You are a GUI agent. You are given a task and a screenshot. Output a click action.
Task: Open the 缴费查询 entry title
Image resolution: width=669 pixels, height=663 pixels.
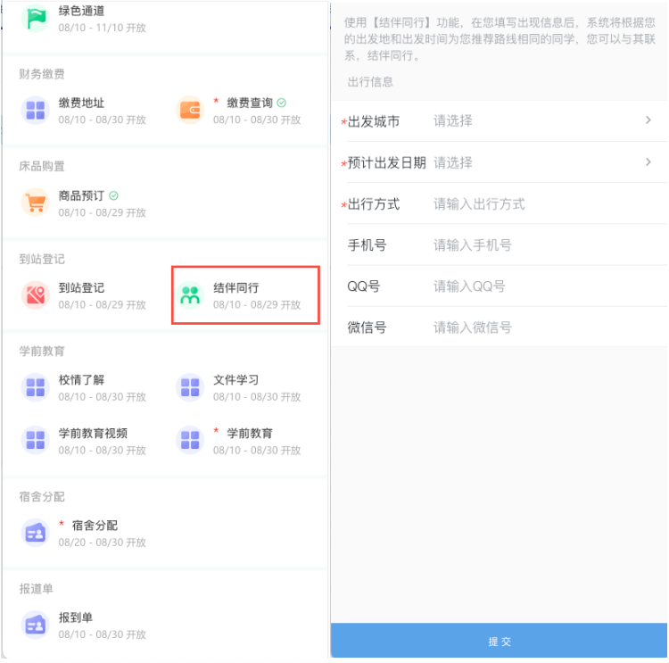click(x=250, y=103)
